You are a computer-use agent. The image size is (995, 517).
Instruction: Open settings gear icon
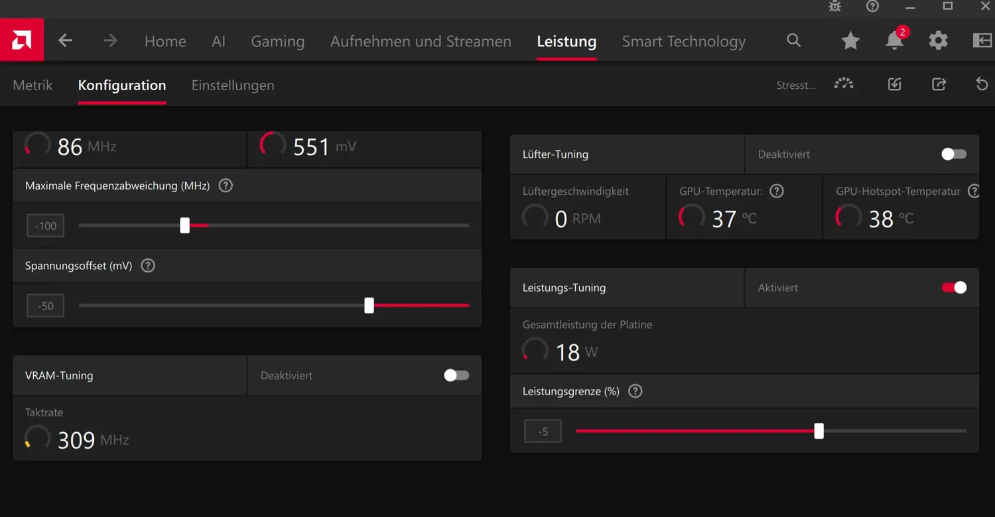point(938,41)
